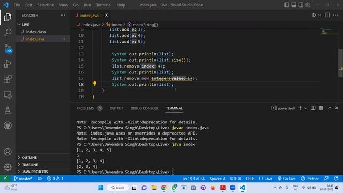Image resolution: width=343 pixels, height=193 pixels.
Task: Click the master branch in status bar
Action: (x=23, y=179)
